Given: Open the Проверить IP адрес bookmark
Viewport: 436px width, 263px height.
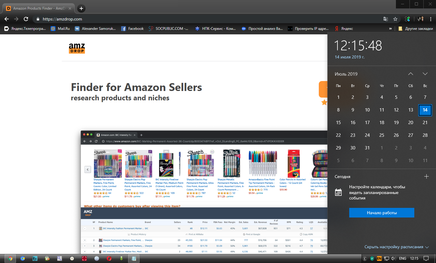Looking at the screenshot, I should coord(309,29).
